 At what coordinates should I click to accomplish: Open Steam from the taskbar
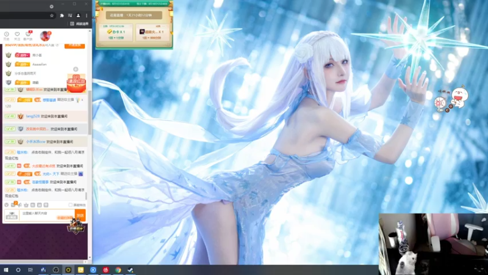tap(131, 270)
